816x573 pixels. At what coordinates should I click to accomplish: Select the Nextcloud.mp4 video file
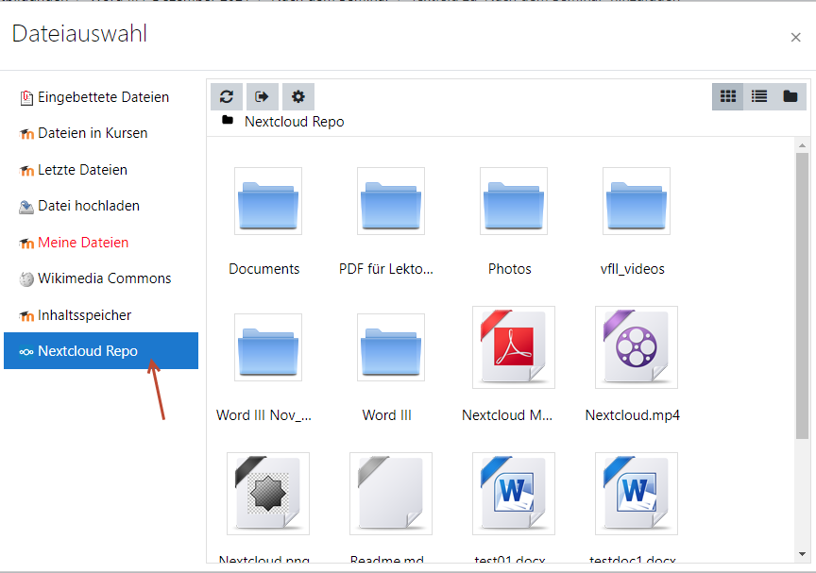pyautogui.click(x=636, y=347)
